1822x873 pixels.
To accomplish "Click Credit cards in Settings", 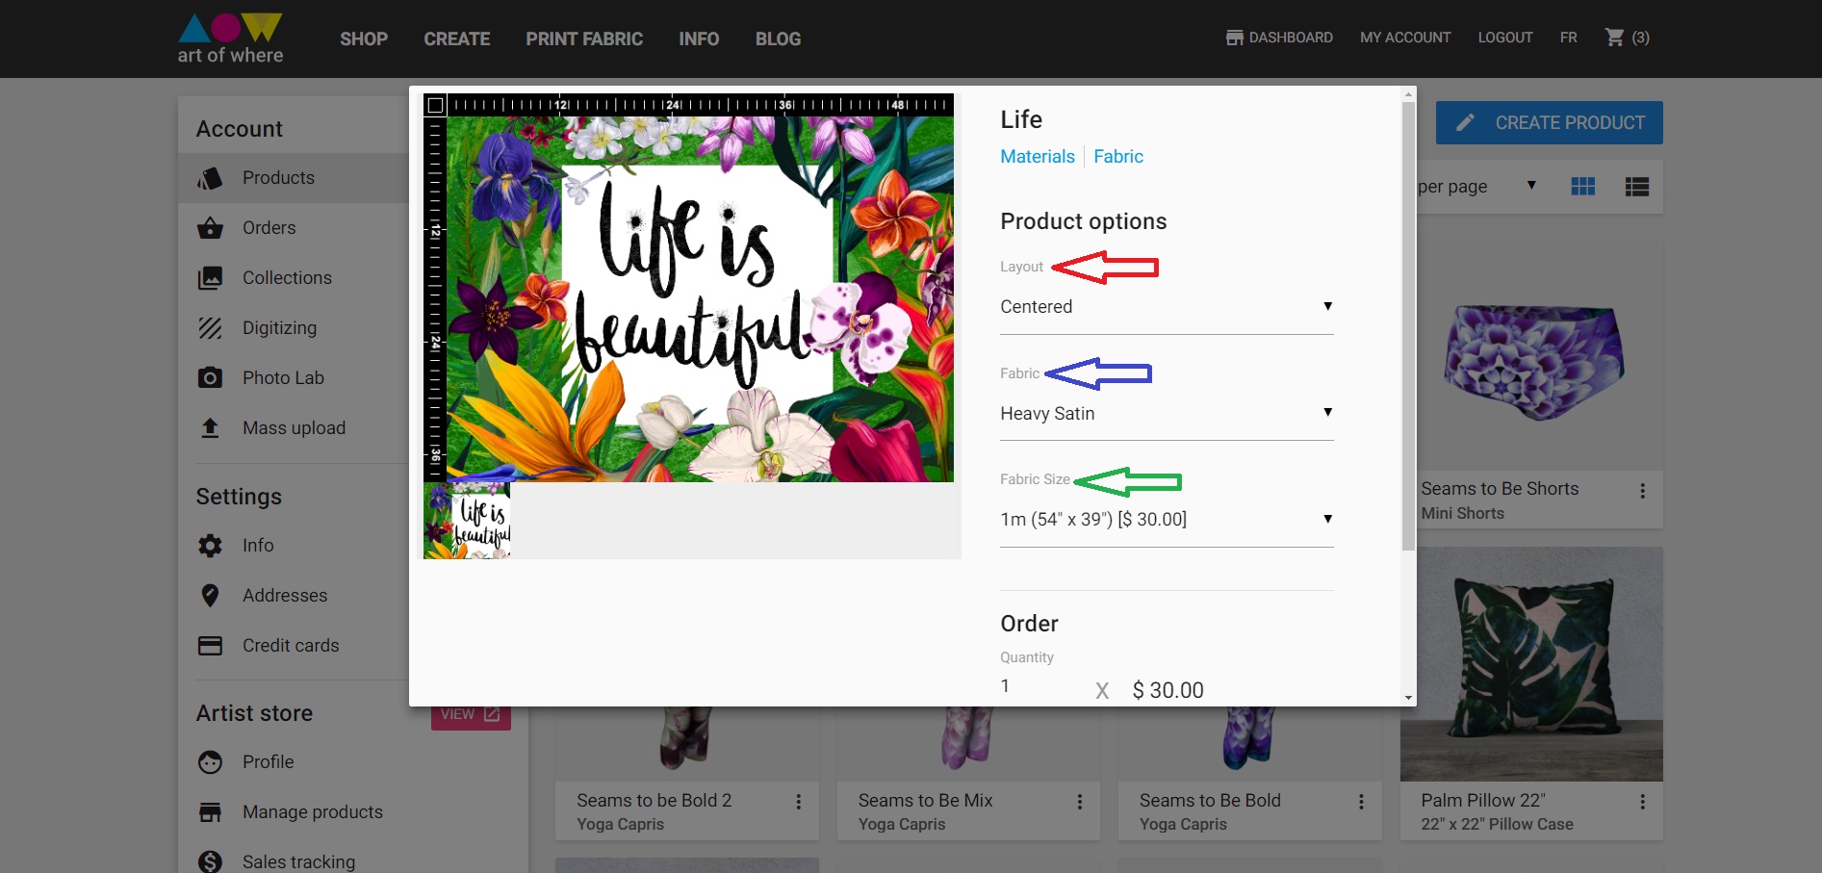I will click(291, 646).
